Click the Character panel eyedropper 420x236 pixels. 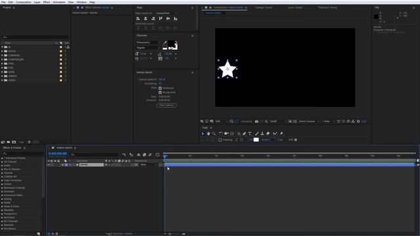coord(165,43)
